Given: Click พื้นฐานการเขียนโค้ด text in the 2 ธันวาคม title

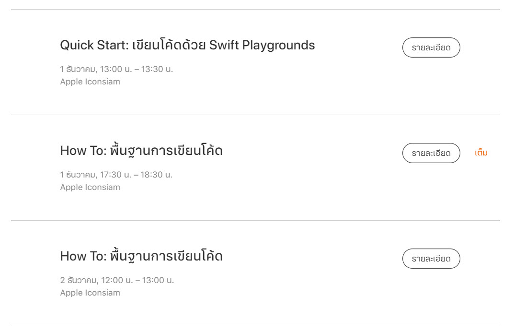Looking at the screenshot, I should point(166,256).
